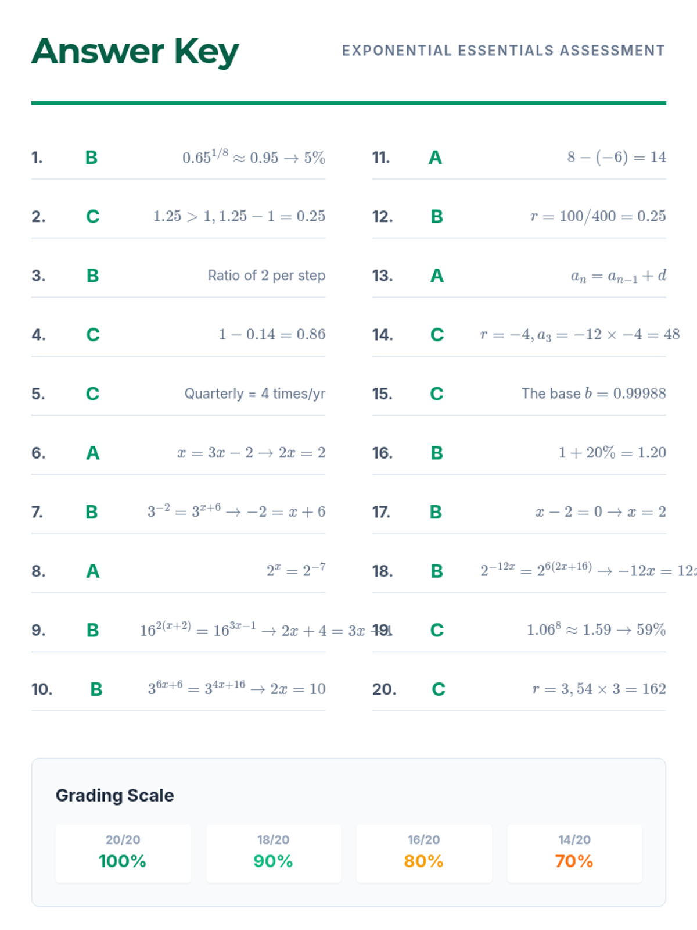The height and width of the screenshot is (930, 697).
Task: Click the 14/20 70% grade card
Action: tap(574, 853)
